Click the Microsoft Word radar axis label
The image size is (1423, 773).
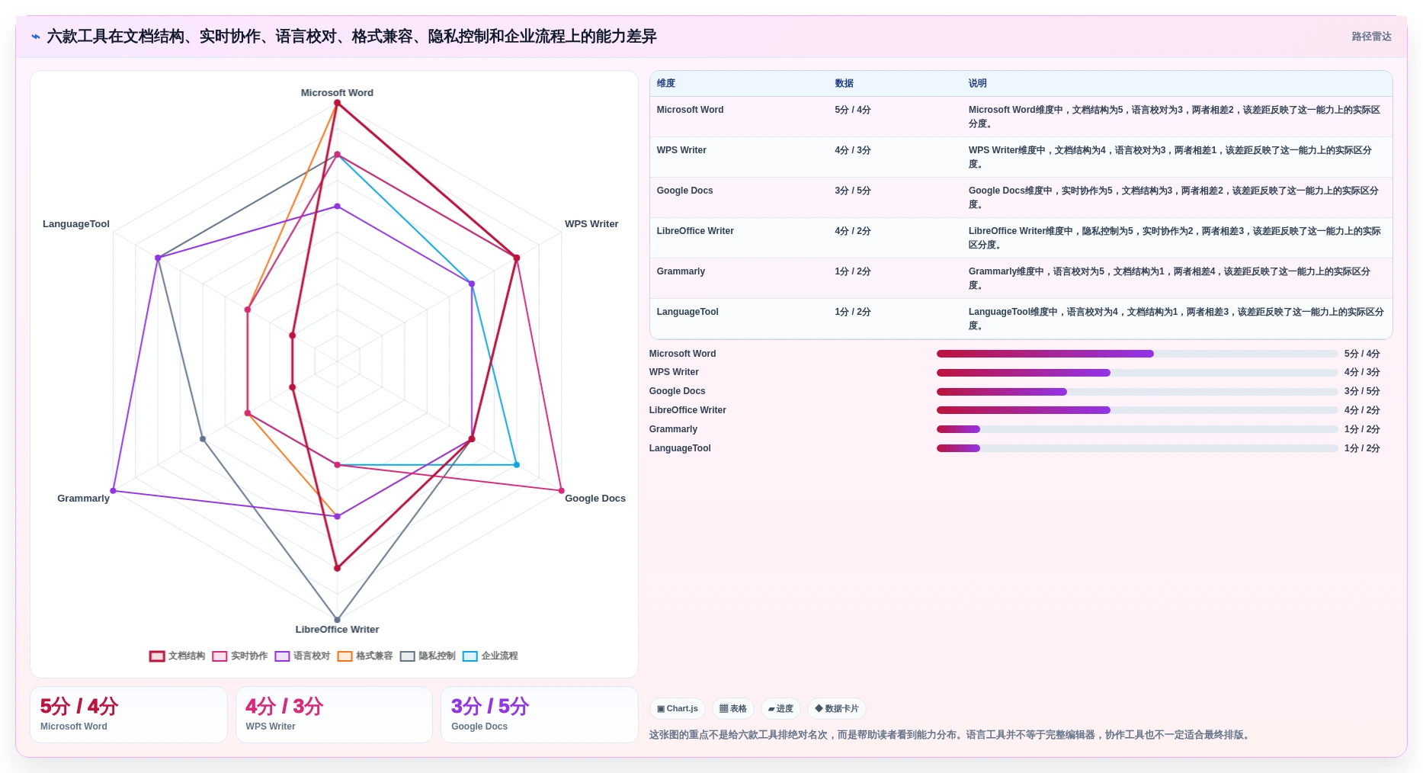(x=337, y=93)
